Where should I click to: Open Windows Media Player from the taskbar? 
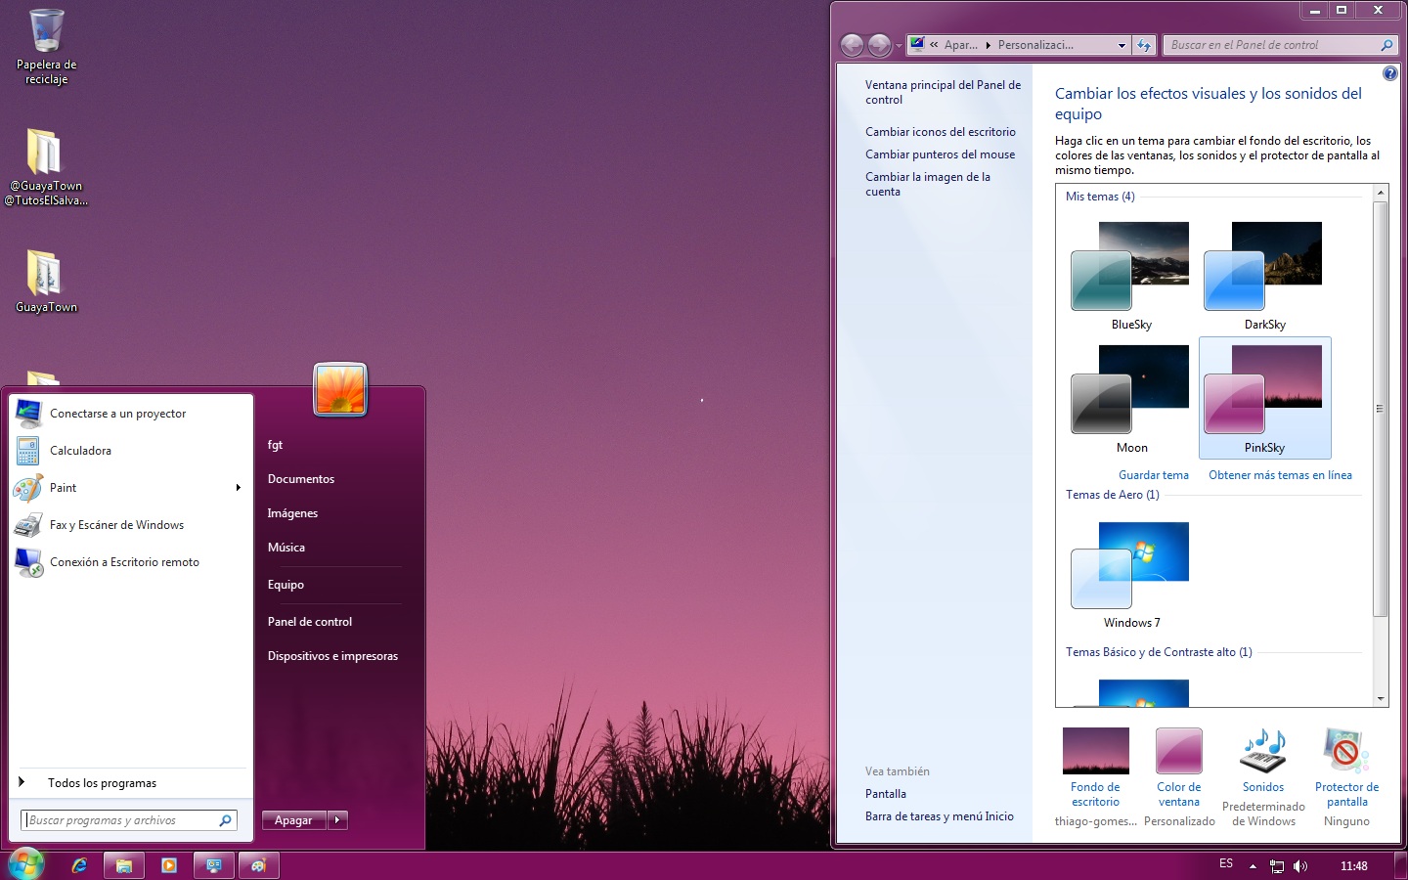click(x=169, y=865)
